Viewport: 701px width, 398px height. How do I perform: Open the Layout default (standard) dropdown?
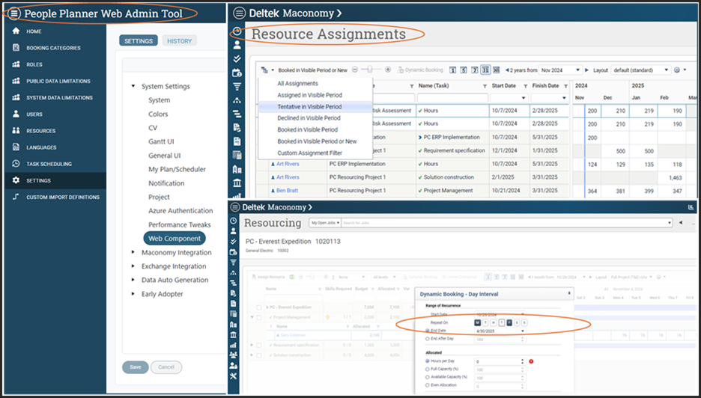[x=641, y=70]
